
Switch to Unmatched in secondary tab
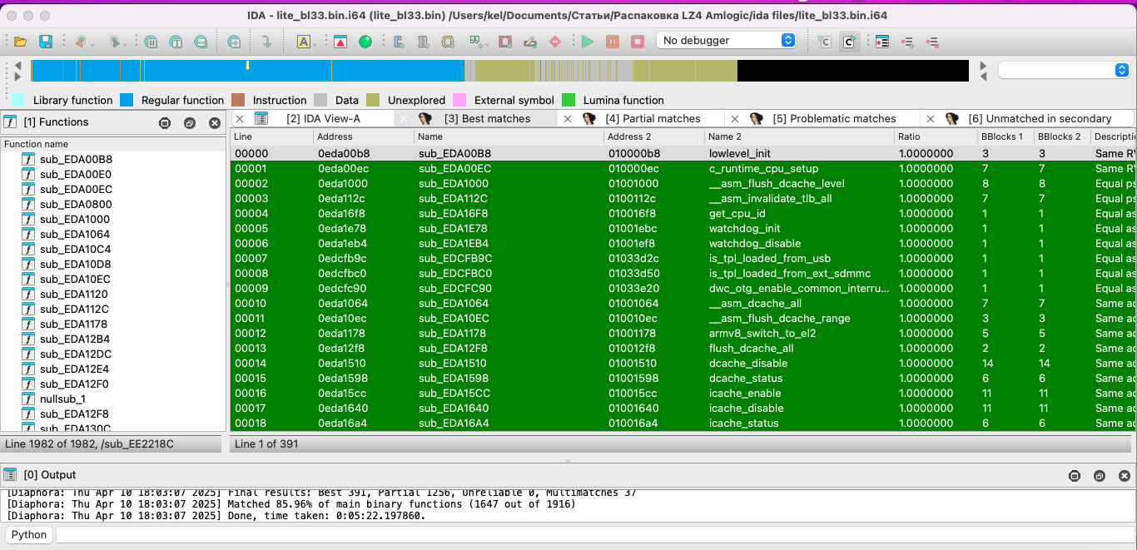(x=1040, y=118)
